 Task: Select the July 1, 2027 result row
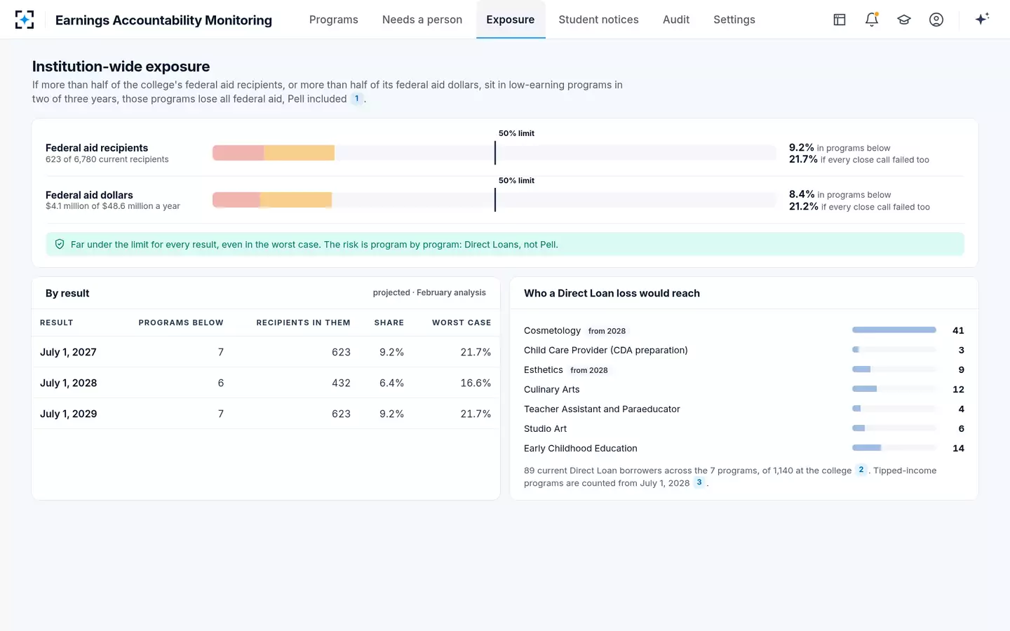266,352
